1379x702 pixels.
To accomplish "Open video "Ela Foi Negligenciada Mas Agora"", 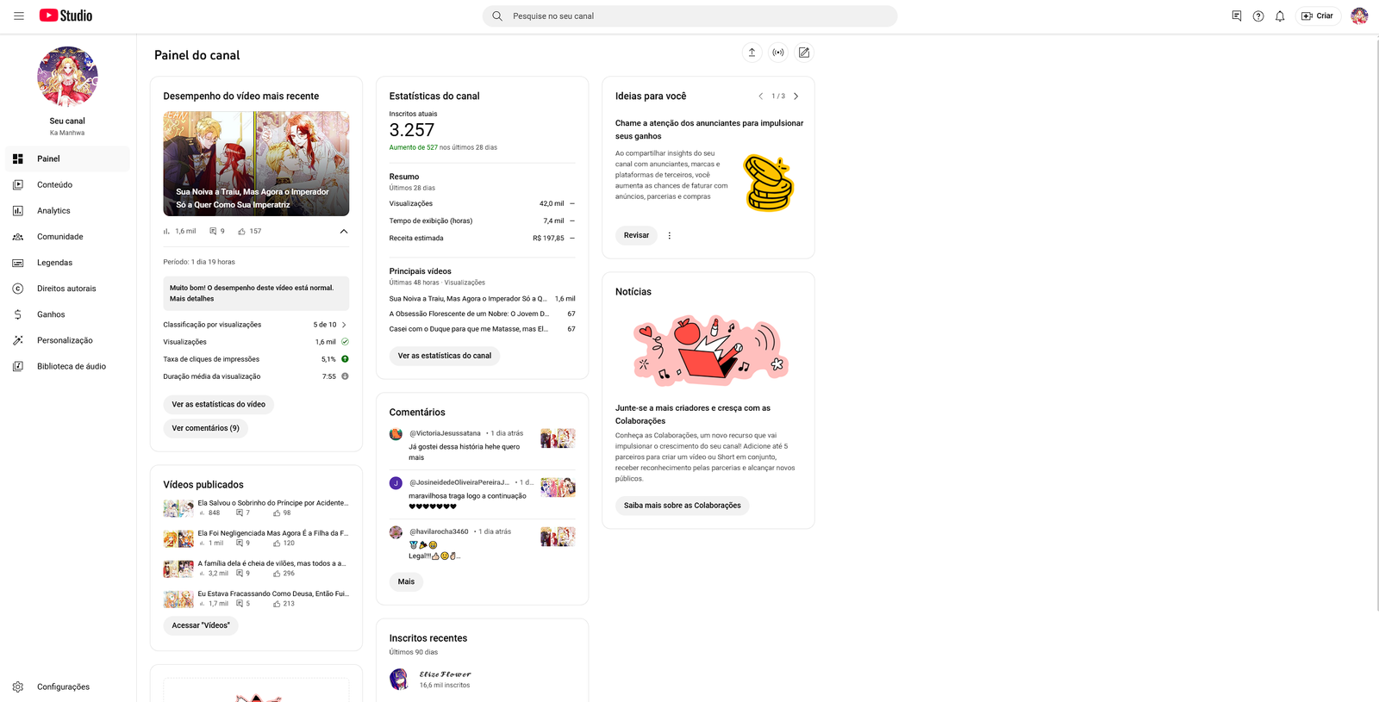I will pos(272,533).
